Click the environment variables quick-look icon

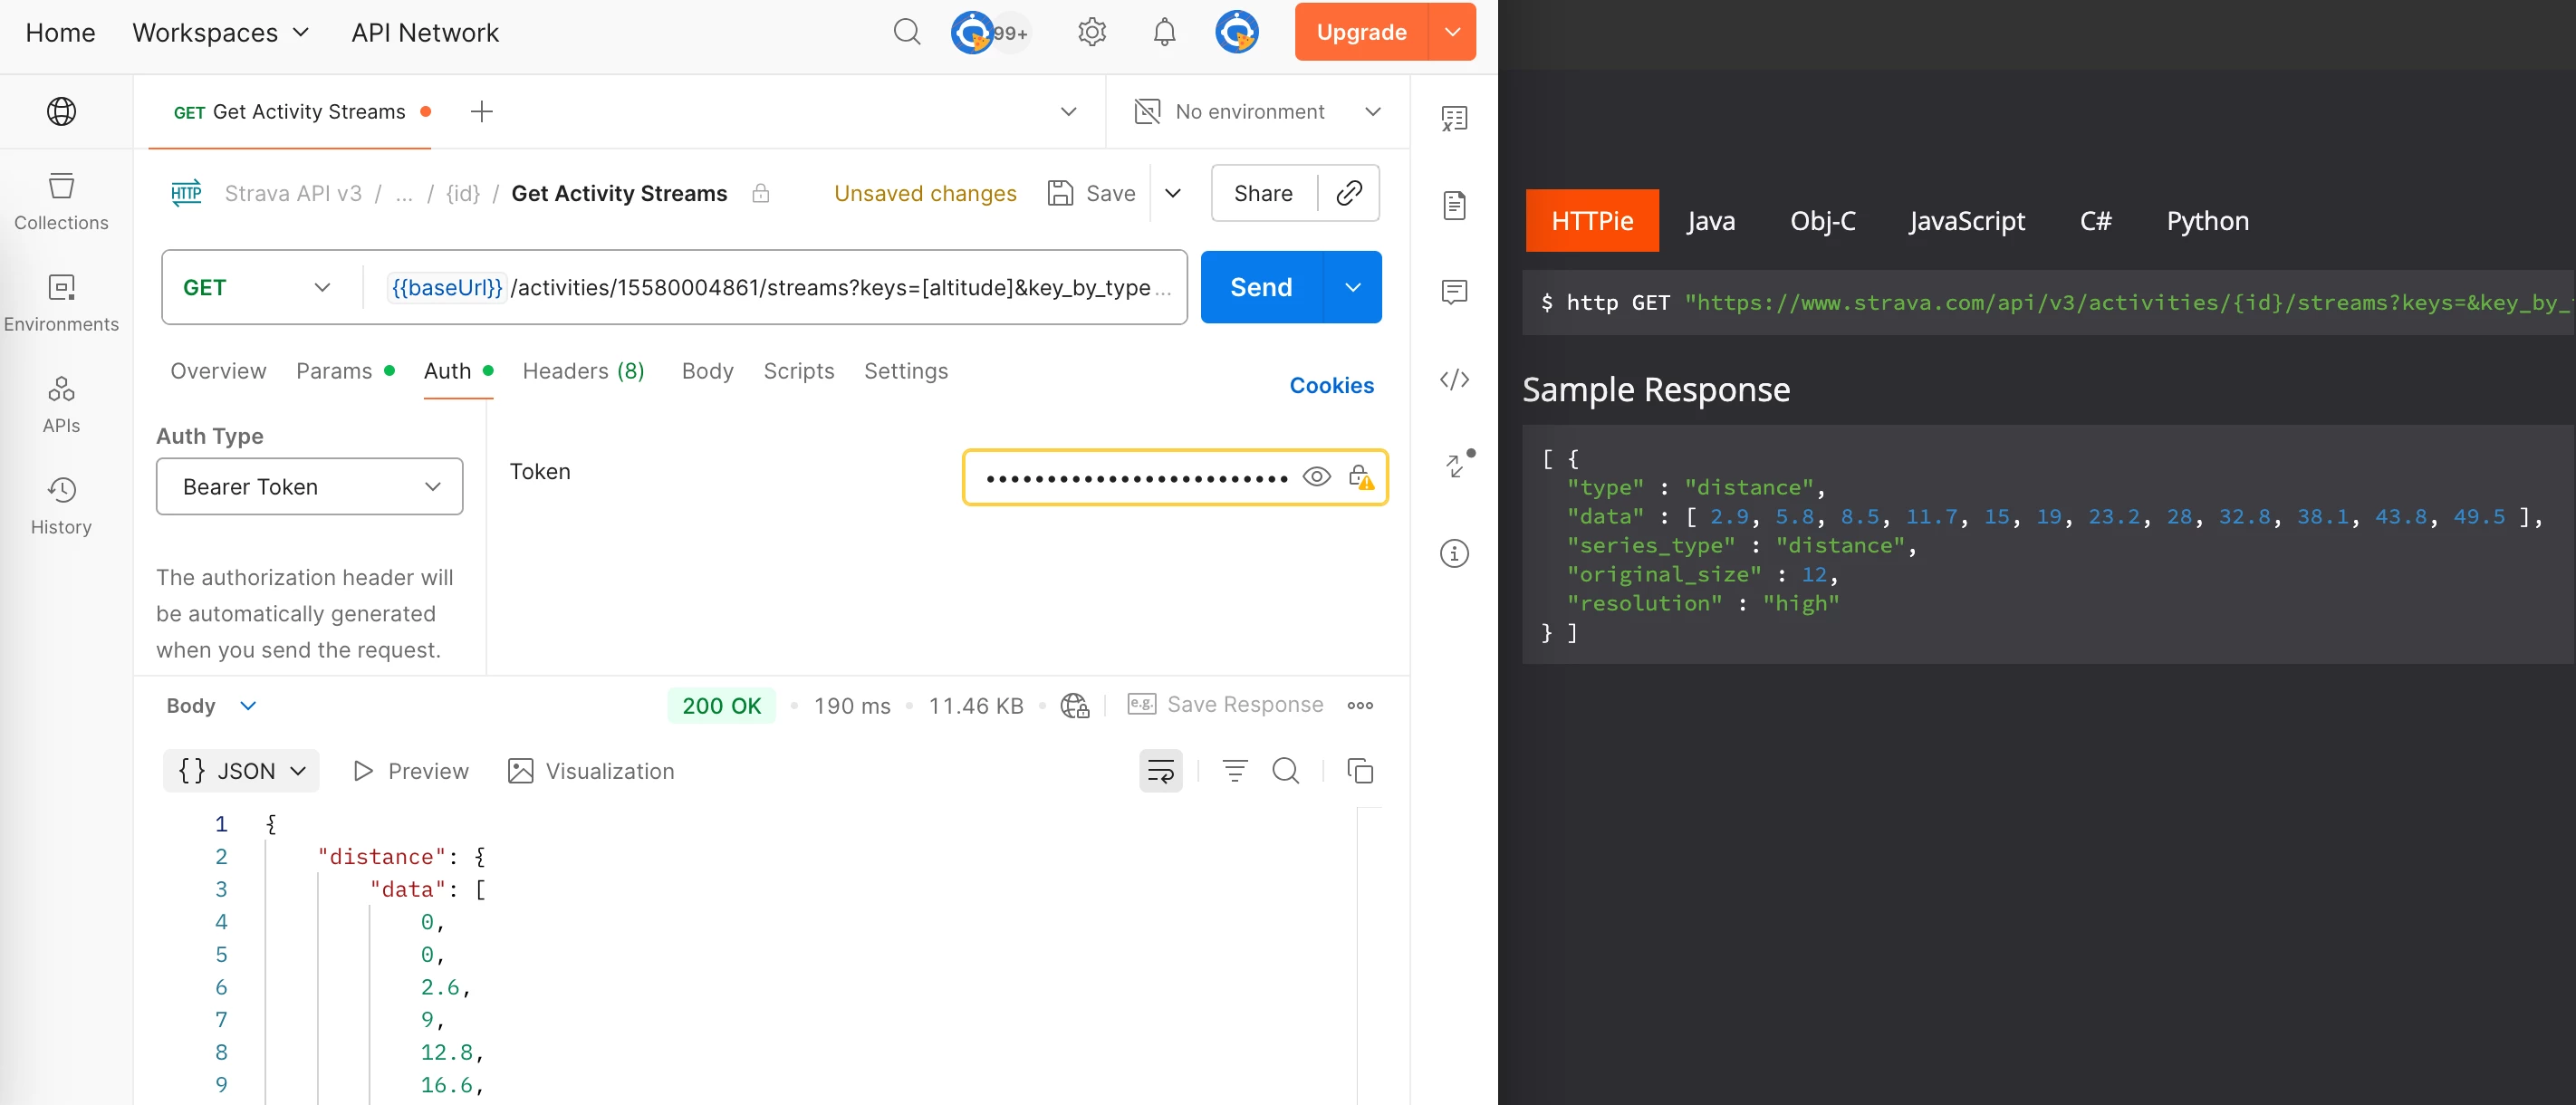click(1454, 118)
